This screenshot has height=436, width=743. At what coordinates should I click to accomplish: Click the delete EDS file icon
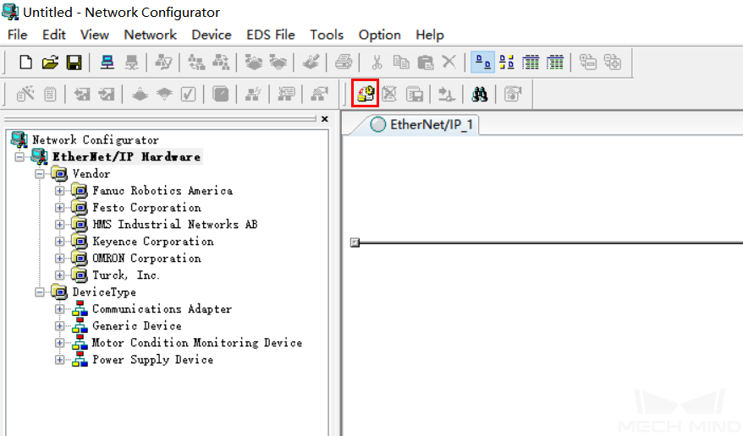pyautogui.click(x=389, y=94)
